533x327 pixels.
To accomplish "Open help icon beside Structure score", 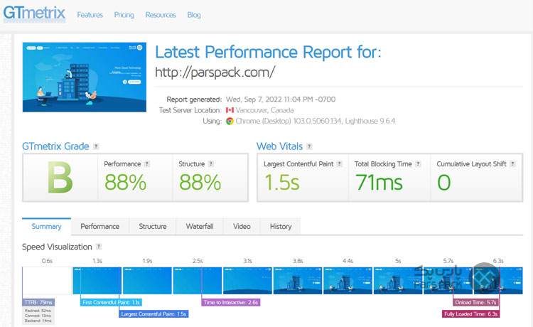I will tap(211, 163).
